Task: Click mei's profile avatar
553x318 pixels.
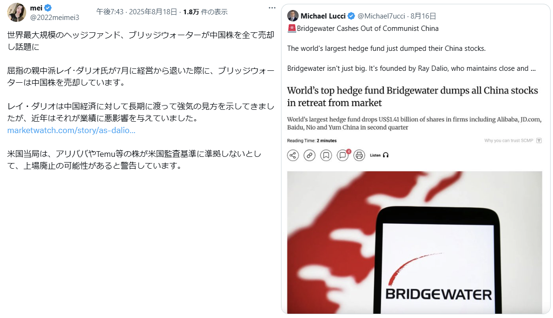Action: click(x=17, y=12)
